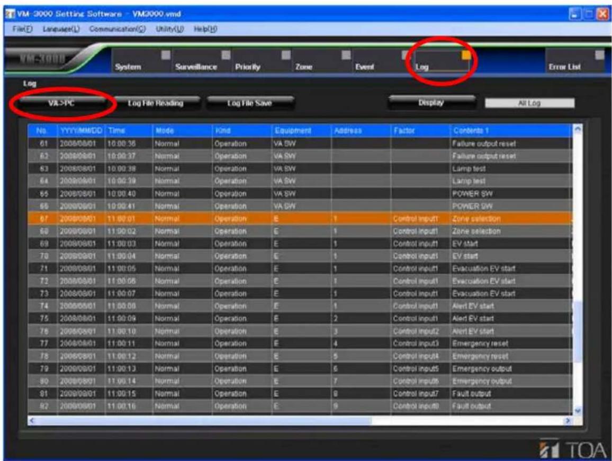This screenshot has width=612, height=461.
Task: Click the No. column header
Action: click(x=42, y=130)
